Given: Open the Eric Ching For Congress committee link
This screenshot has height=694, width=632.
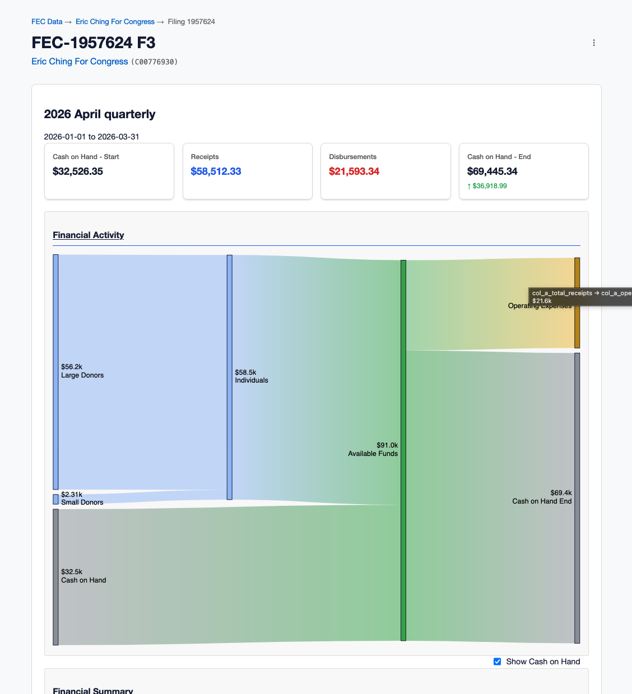Looking at the screenshot, I should point(80,62).
